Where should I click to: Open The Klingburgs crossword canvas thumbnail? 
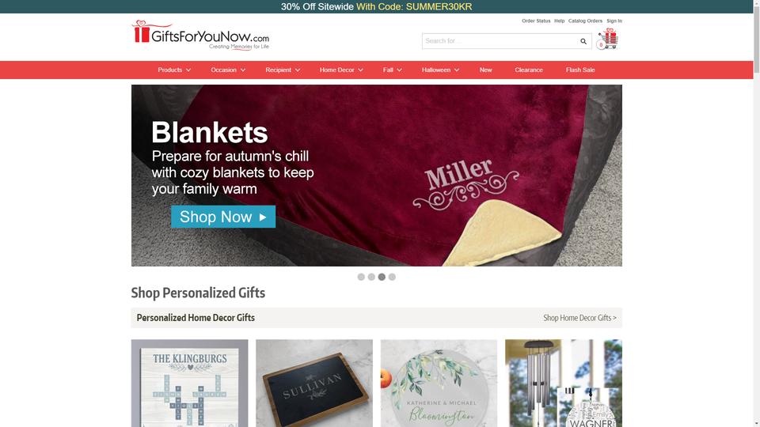coord(189,383)
